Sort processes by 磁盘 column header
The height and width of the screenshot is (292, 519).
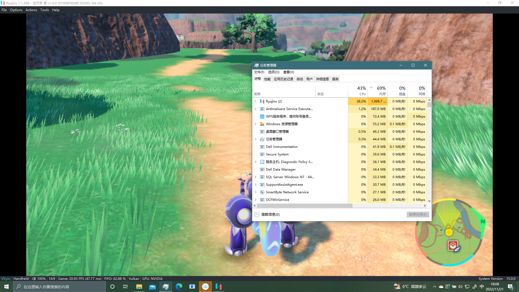click(x=397, y=91)
